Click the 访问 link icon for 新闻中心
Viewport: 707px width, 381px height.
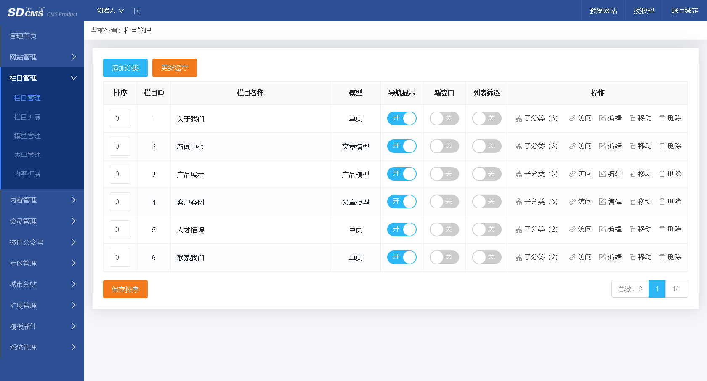[579, 146]
